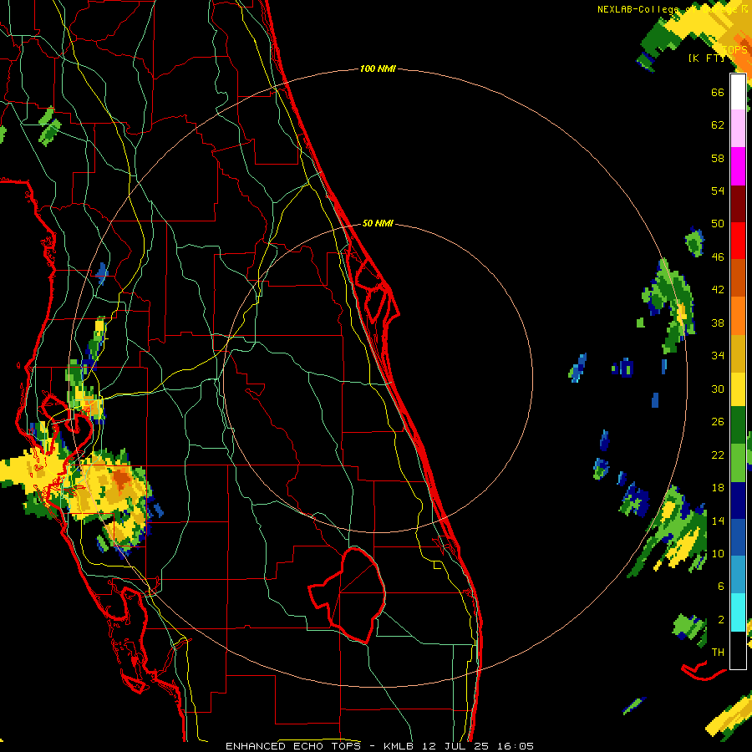Click the 66 value on the scale
Image resolution: width=752 pixels, height=752 pixels.
tap(718, 92)
